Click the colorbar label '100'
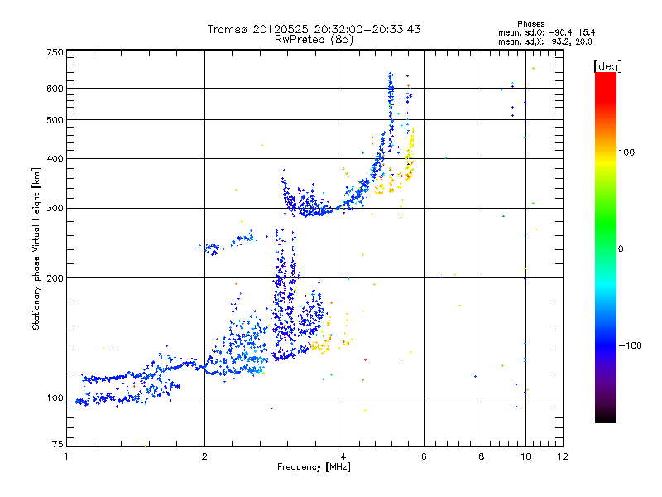Screen dimensions: 662x497 626,152
